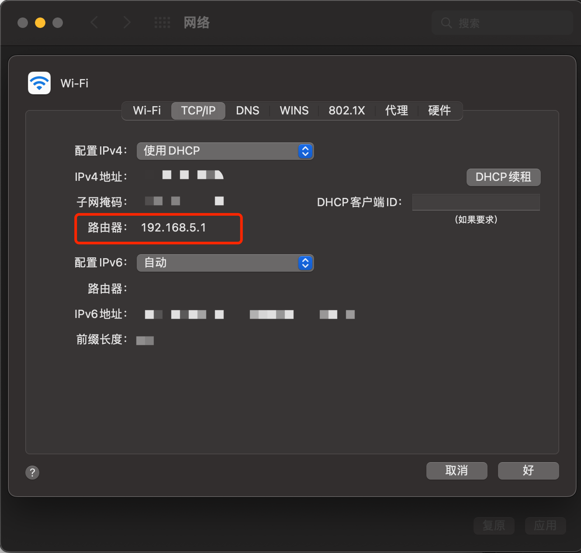
Task: Click the forward arrow in the toolbar
Action: pos(127,22)
